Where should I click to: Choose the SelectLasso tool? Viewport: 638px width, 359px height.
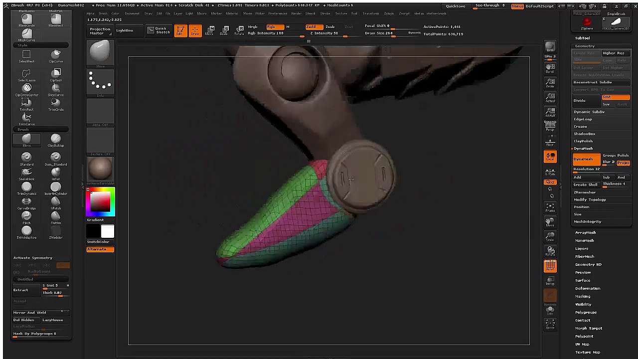26,75
